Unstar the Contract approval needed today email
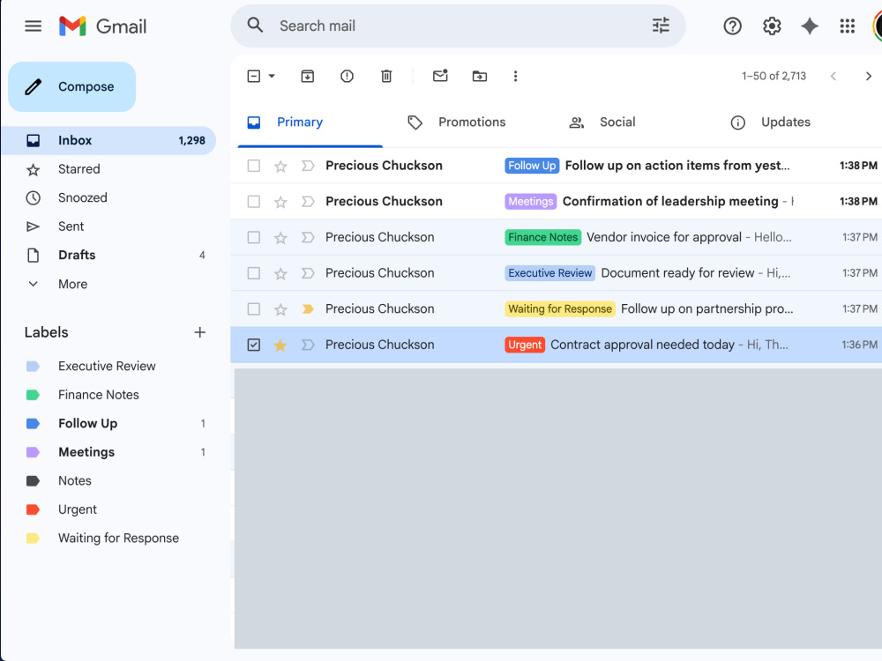This screenshot has height=661, width=882. tap(280, 345)
